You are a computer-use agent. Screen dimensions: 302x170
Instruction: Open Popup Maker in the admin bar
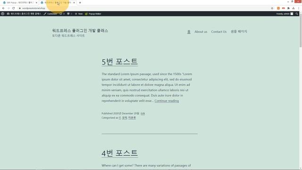click(93, 14)
